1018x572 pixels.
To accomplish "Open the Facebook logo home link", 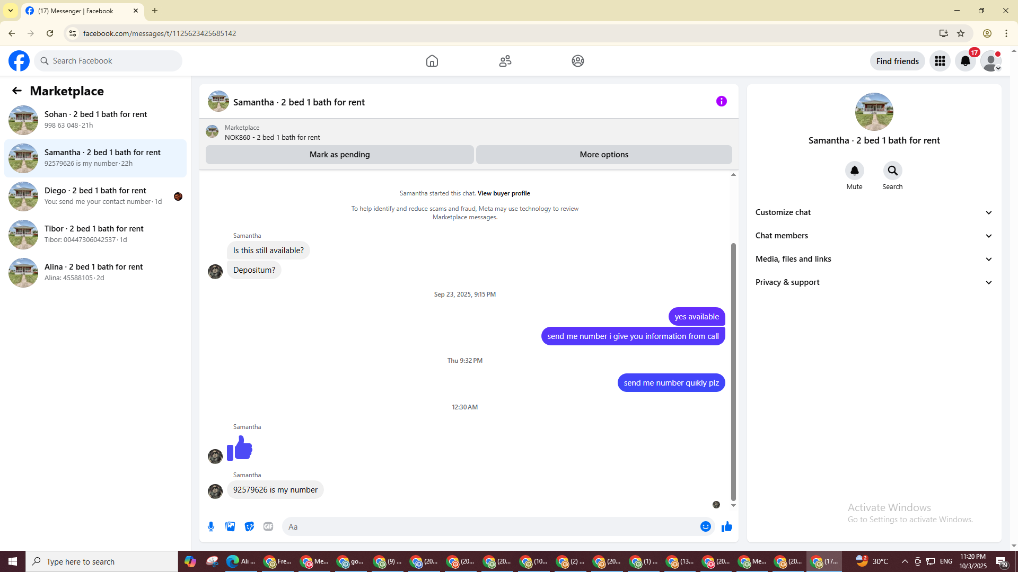I will [19, 61].
